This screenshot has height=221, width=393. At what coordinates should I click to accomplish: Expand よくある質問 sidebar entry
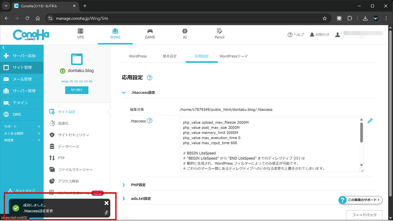pyautogui.click(x=22, y=133)
